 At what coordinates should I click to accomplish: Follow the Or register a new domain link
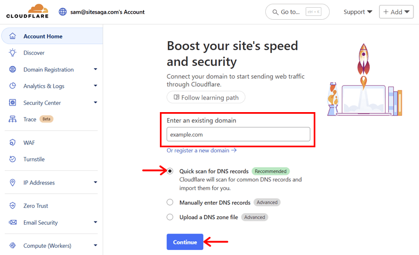click(201, 151)
